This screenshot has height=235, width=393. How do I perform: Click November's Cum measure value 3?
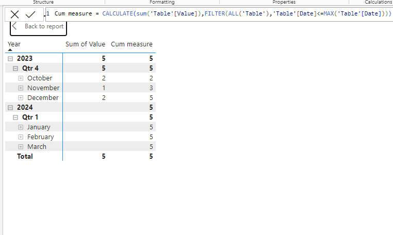point(151,88)
